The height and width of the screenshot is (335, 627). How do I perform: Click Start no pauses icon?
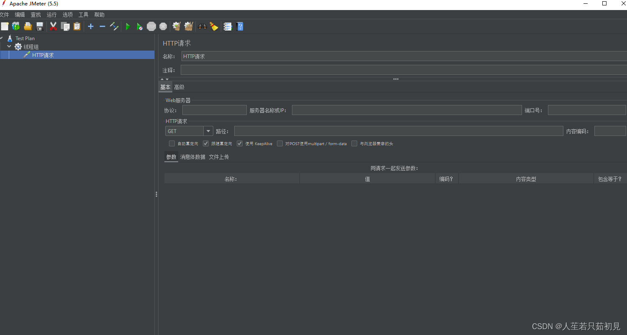(140, 27)
